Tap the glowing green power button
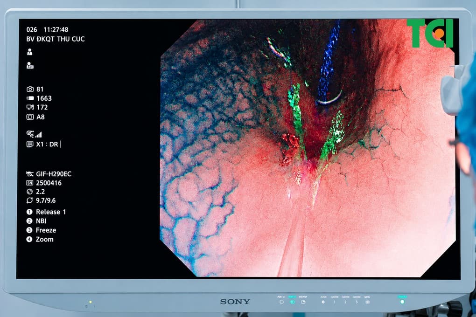This screenshot has height=317, width=476. (x=402, y=302)
